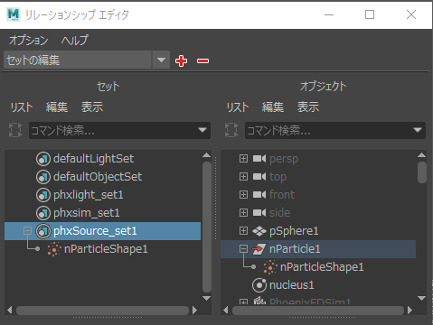
Task: Open the objects search field dropdown arrow
Action: coord(418,130)
